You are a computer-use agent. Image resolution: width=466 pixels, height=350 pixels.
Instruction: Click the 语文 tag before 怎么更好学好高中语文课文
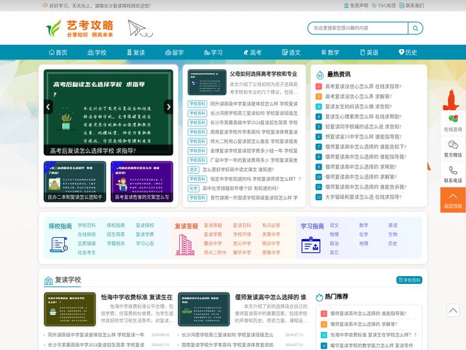click(194, 170)
